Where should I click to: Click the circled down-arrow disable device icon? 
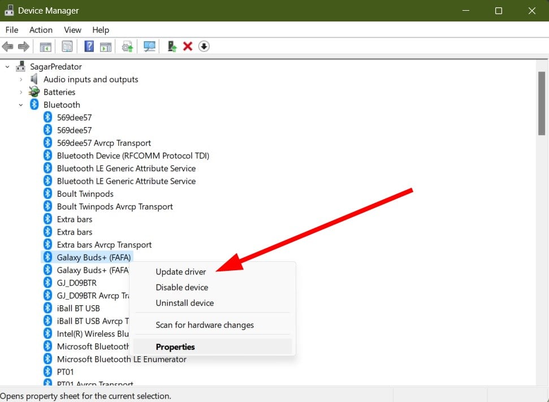pos(204,46)
